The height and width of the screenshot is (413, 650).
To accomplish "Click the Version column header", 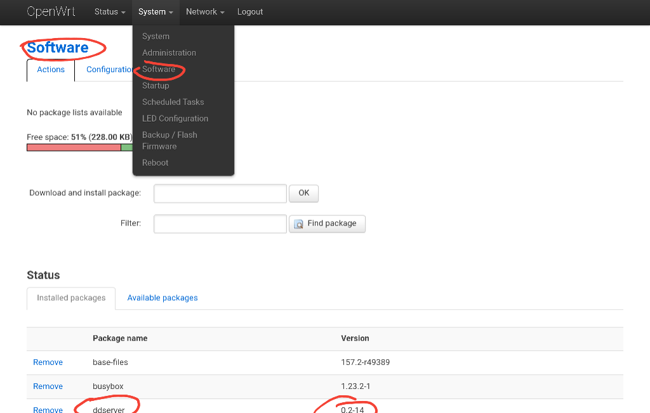I will [355, 338].
